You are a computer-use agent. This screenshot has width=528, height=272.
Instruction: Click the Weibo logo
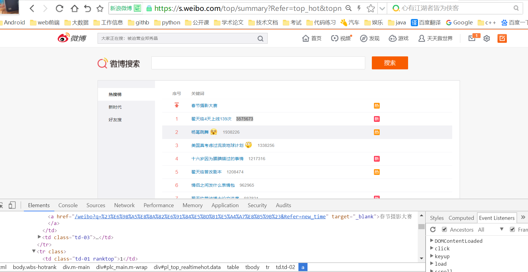point(72,38)
